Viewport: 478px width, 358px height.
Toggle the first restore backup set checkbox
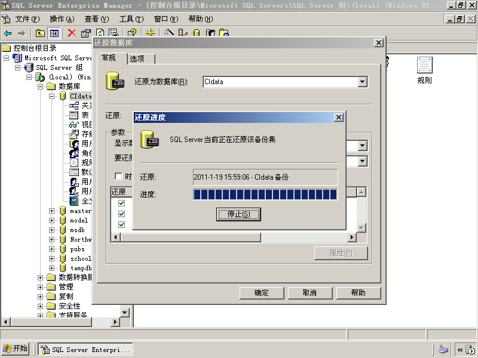121,203
